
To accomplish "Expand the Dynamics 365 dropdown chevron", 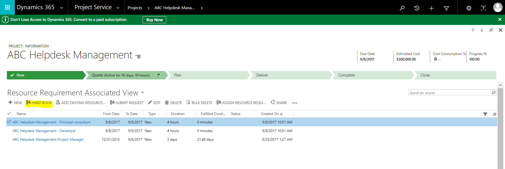I will click(62, 8).
